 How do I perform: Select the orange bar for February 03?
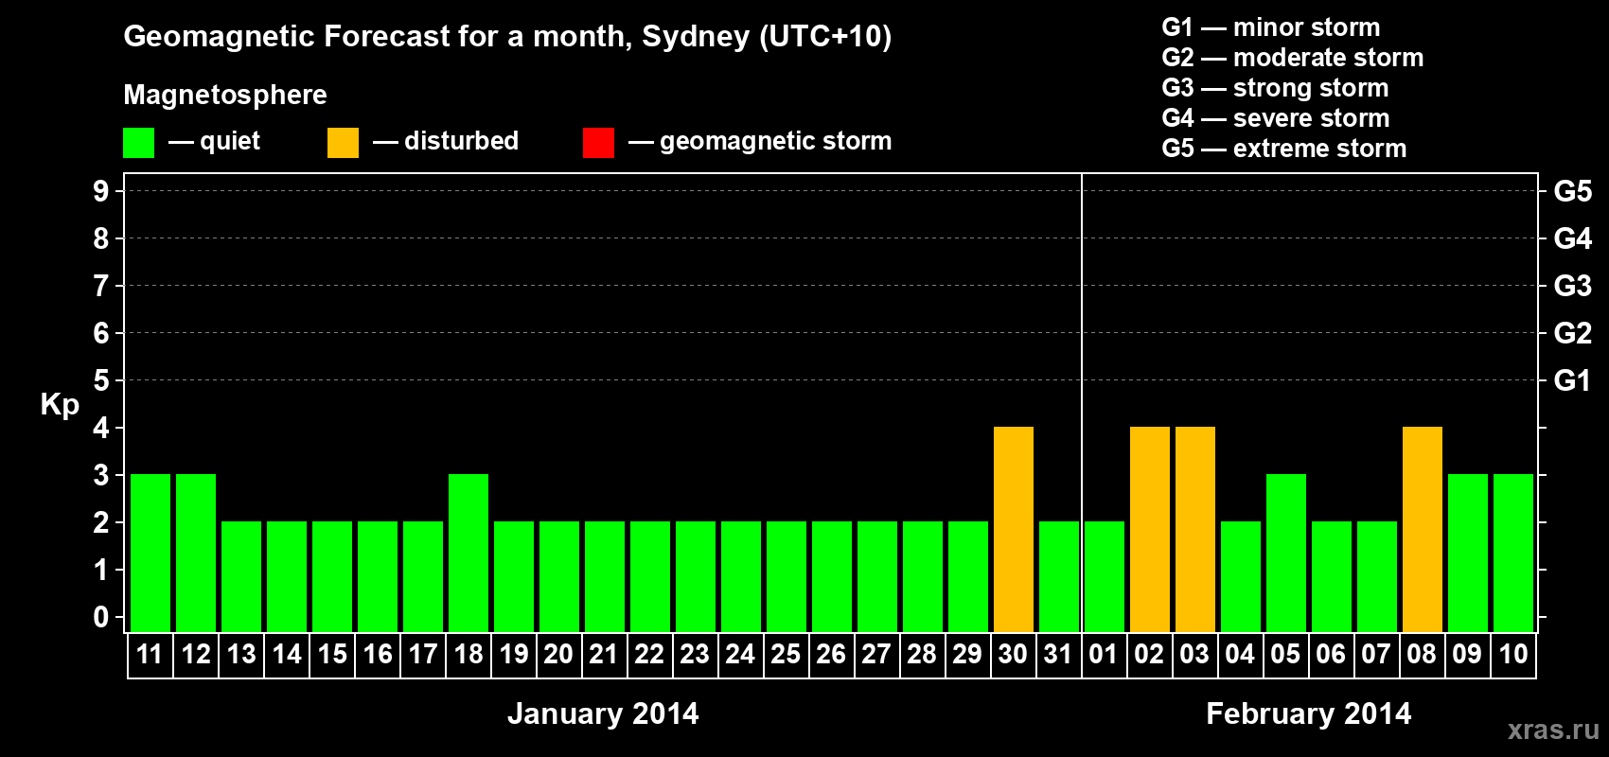[1195, 529]
